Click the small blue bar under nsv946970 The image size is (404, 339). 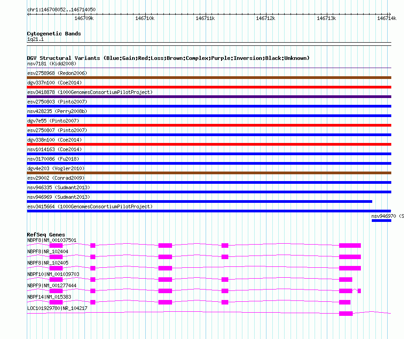tap(381, 221)
